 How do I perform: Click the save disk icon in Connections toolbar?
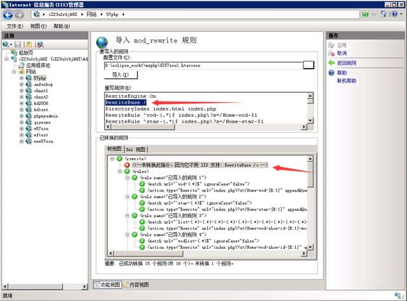coord(18,44)
